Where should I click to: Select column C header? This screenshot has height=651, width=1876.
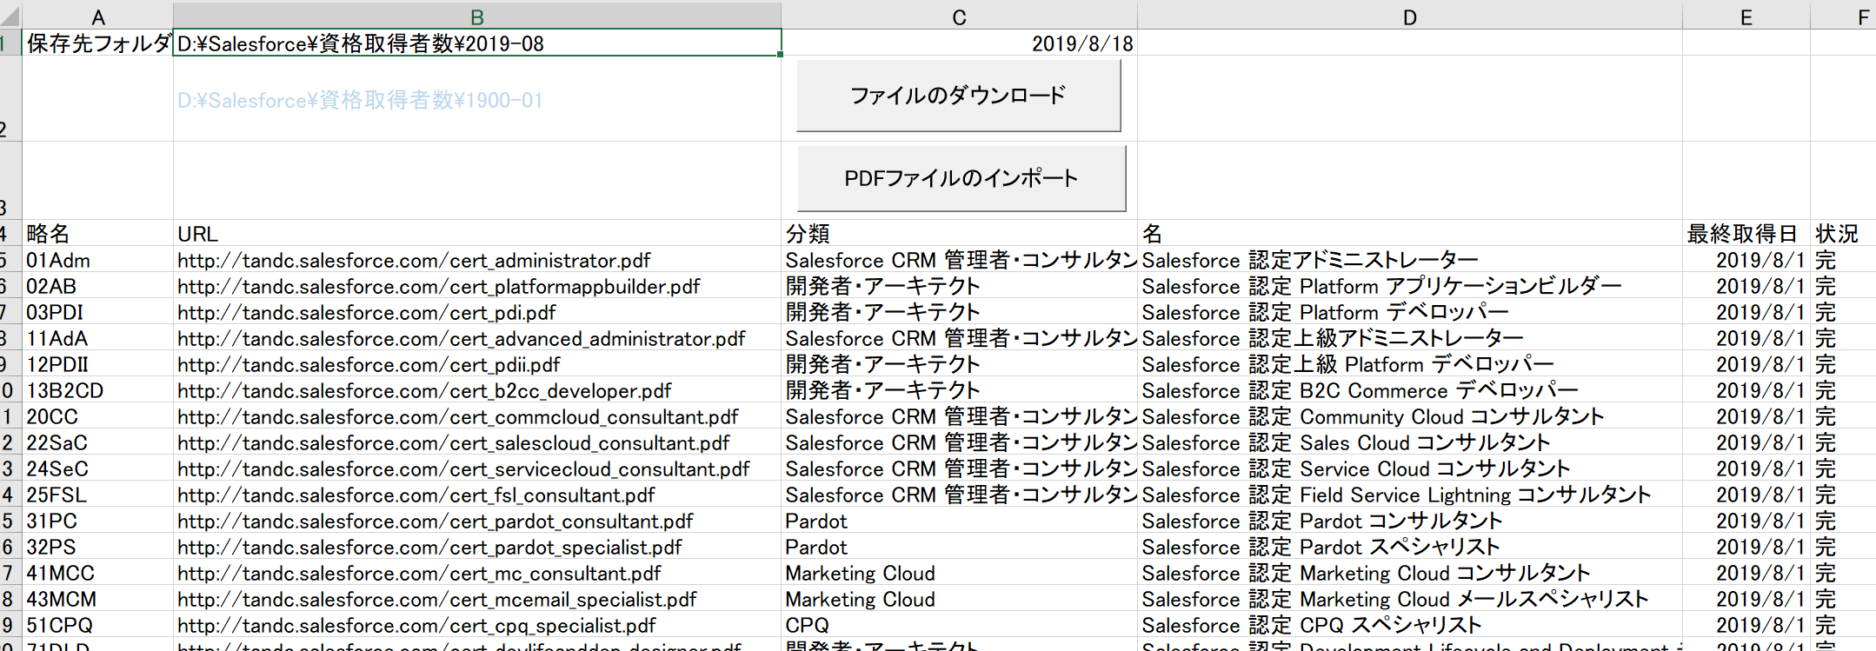pos(959,17)
